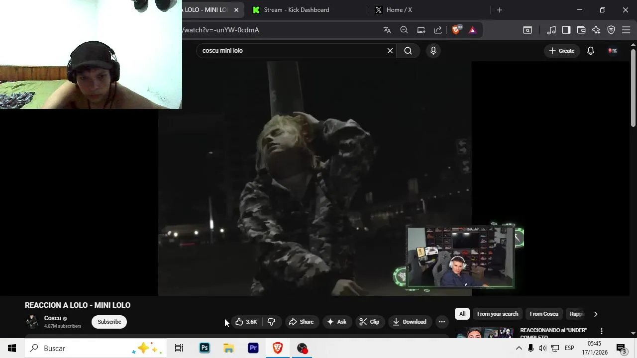Viewport: 637px width, 358px height.
Task: Open Premiere Pro from the taskbar
Action: coord(253,348)
